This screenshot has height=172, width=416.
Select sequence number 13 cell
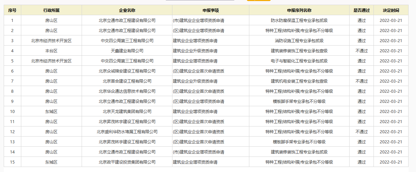point(12,142)
